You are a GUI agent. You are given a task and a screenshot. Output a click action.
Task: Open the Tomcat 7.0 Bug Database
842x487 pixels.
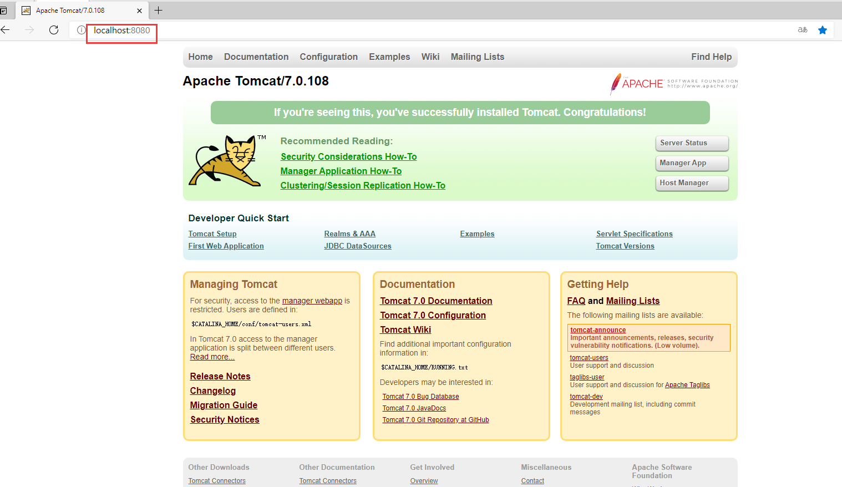click(420, 396)
